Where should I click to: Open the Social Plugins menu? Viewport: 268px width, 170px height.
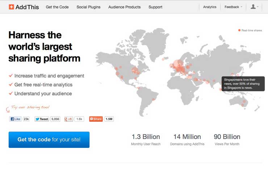pos(88,7)
